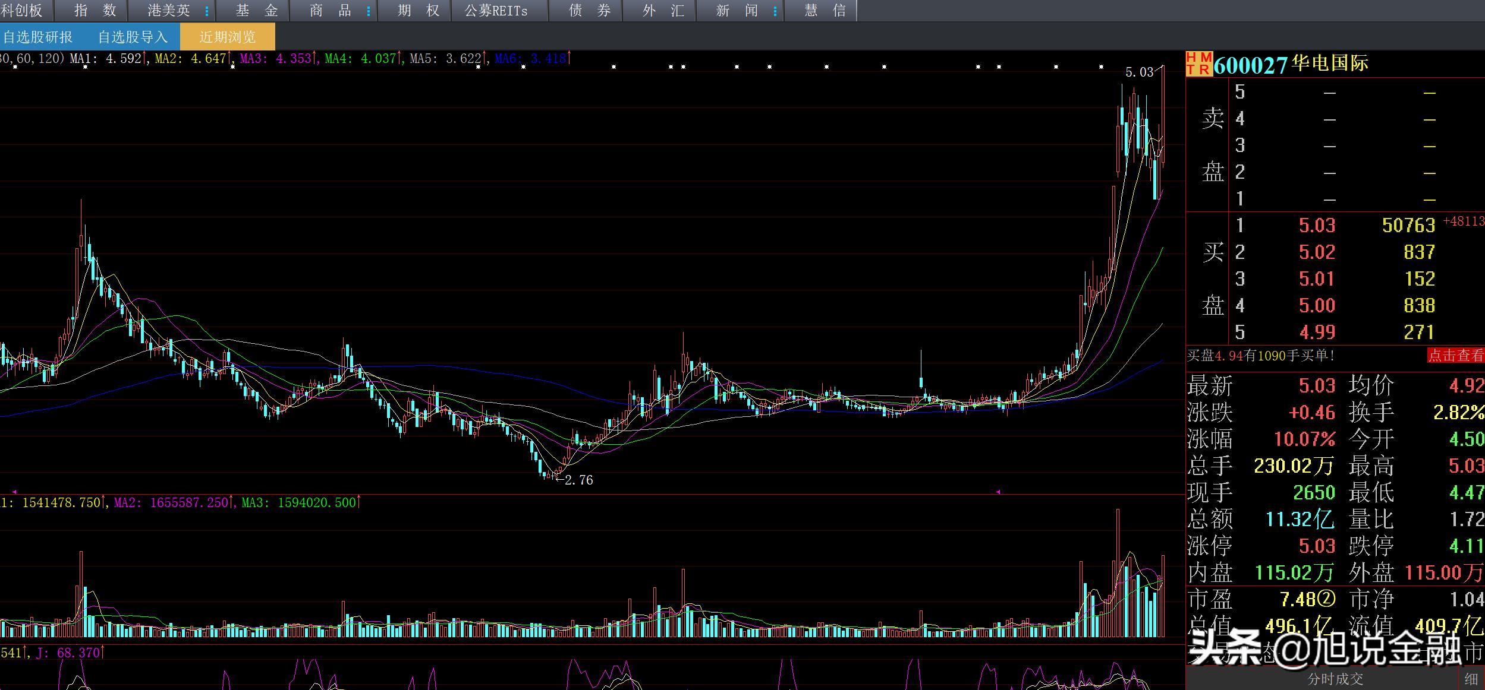This screenshot has height=690, width=1485.
Task: Select buy level 1 price 5.03
Action: pos(1316,226)
